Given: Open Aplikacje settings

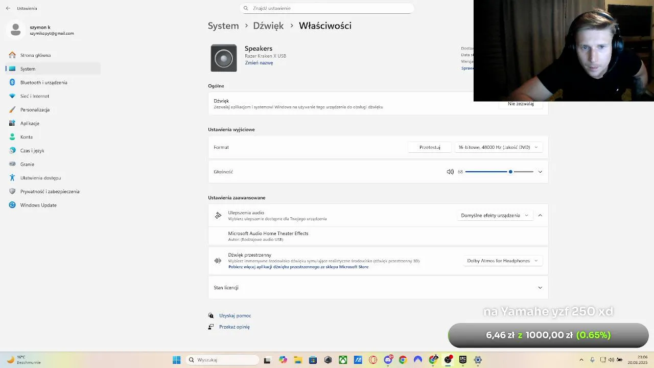Looking at the screenshot, I should pos(53,123).
